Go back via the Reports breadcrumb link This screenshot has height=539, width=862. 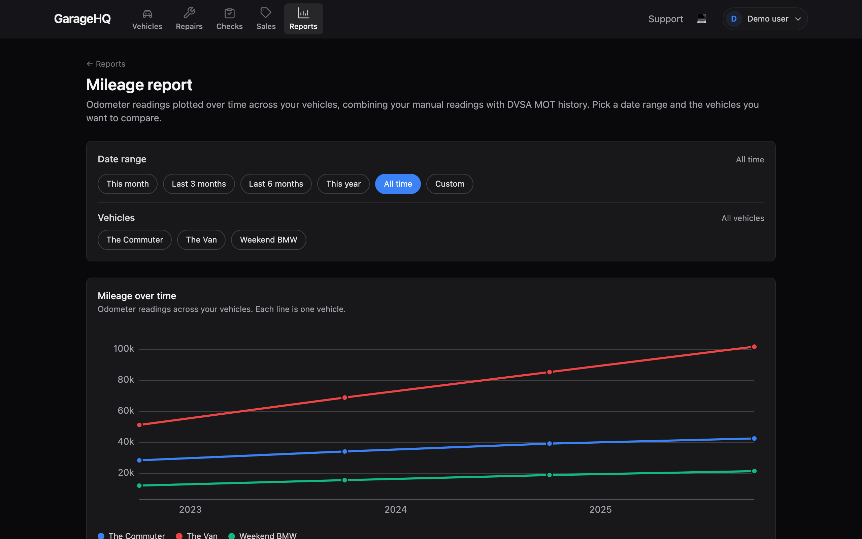[106, 64]
